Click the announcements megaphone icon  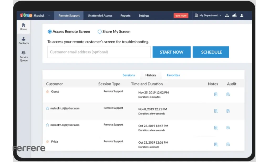pyautogui.click(x=234, y=15)
